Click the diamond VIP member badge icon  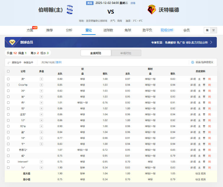[x=12, y=42]
